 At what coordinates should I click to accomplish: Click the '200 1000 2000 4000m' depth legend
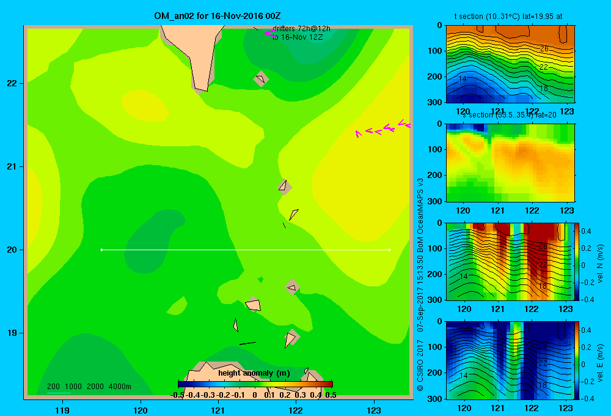coord(89,387)
